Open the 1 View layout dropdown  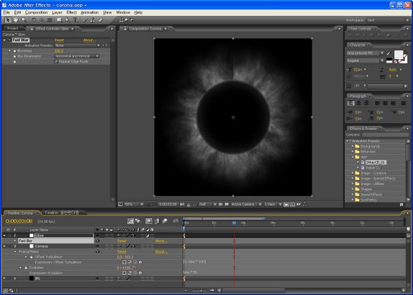tap(273, 204)
